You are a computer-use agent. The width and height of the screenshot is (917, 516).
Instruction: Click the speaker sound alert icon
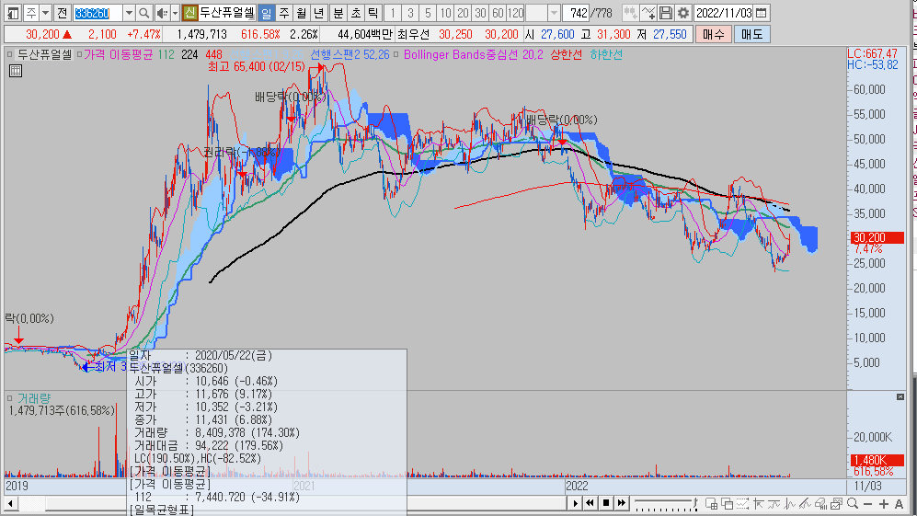pos(162,12)
